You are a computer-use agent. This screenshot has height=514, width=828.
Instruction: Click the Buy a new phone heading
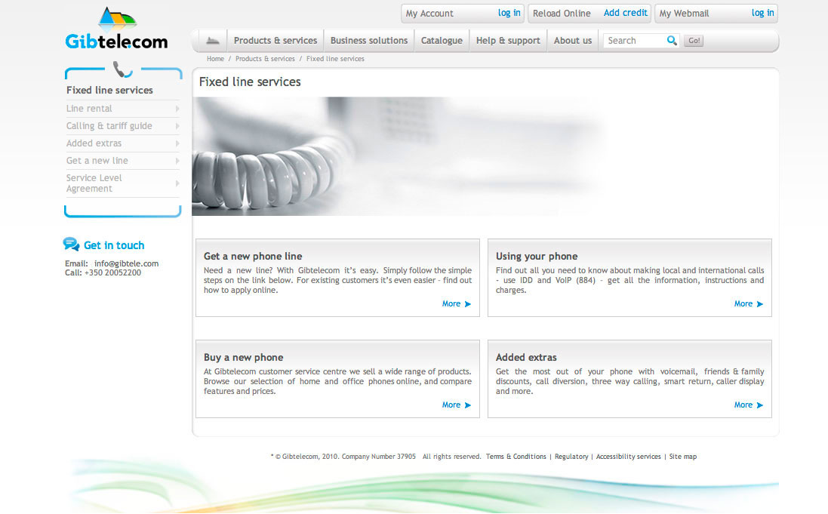pyautogui.click(x=244, y=358)
